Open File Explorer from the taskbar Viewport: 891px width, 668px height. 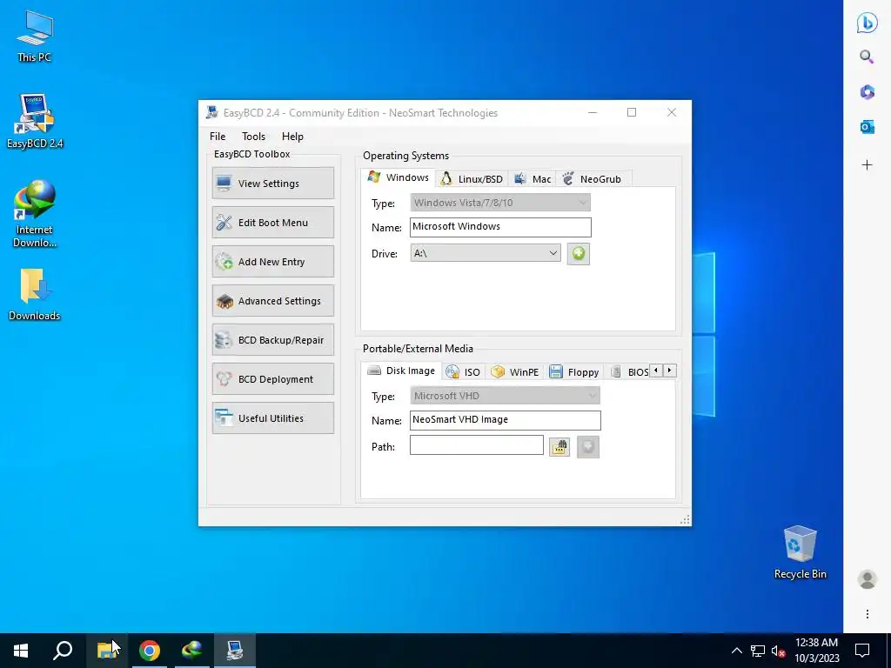(106, 651)
